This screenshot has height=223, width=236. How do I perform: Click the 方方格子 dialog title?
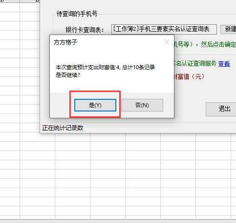pos(65,42)
